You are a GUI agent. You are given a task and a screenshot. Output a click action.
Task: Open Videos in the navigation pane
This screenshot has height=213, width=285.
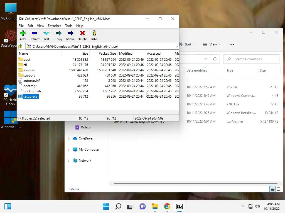(83, 127)
